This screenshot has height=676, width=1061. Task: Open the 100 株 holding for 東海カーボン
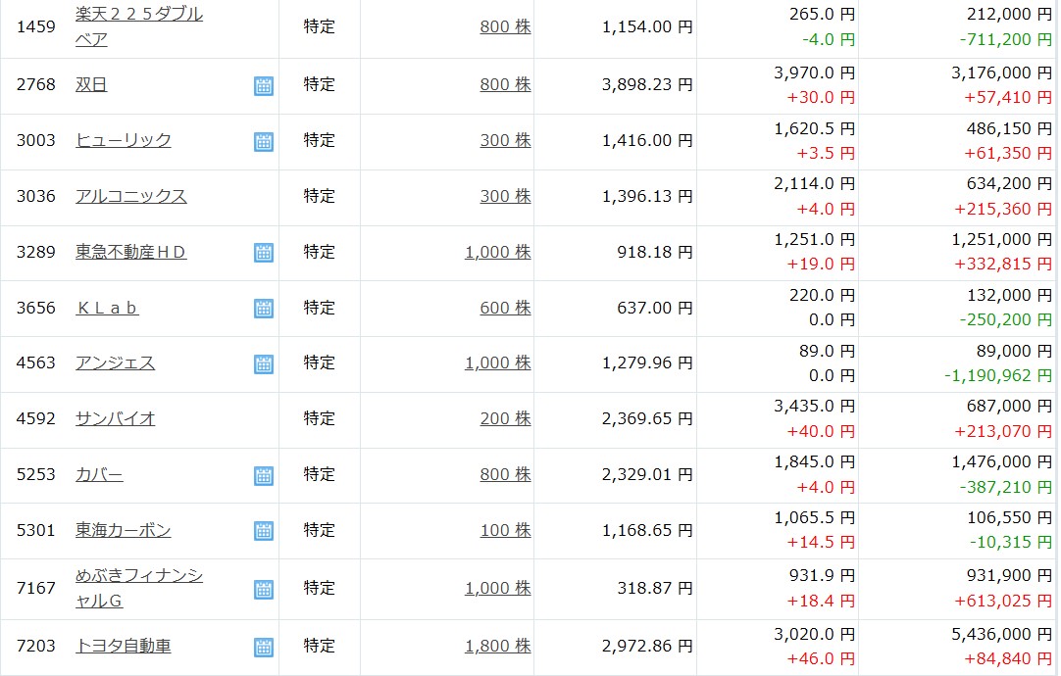coord(505,530)
